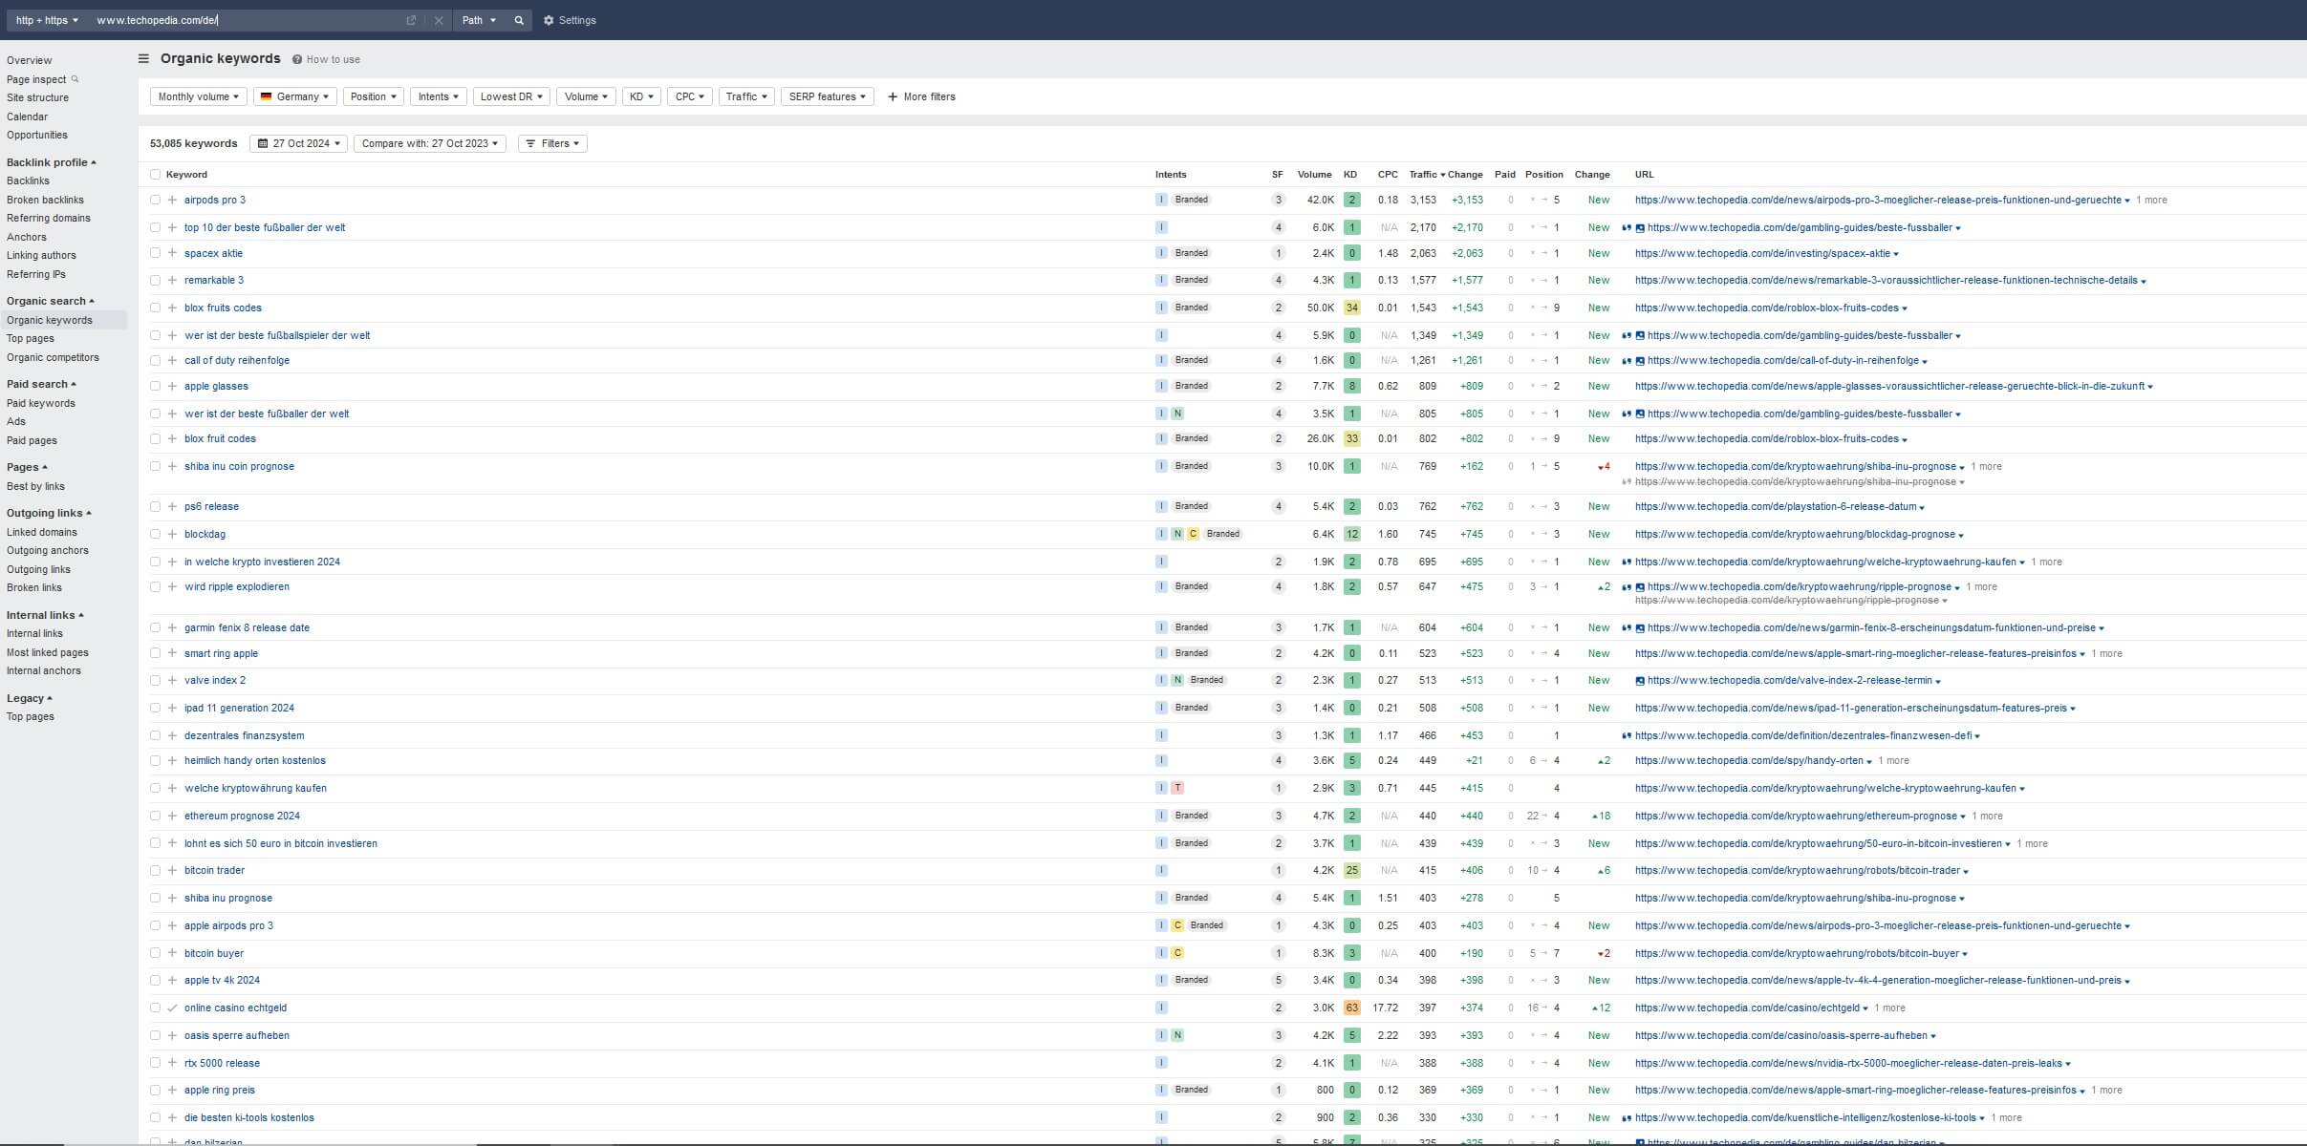Click 1 more link on airpods pro 3 row
Viewport: 2307px width, 1146px height.
pos(2151,200)
